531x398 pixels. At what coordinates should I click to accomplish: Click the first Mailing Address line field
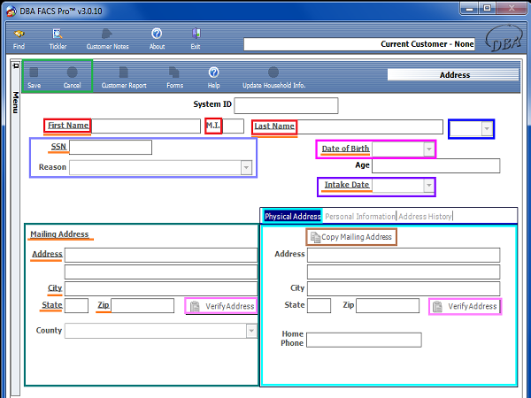point(161,256)
